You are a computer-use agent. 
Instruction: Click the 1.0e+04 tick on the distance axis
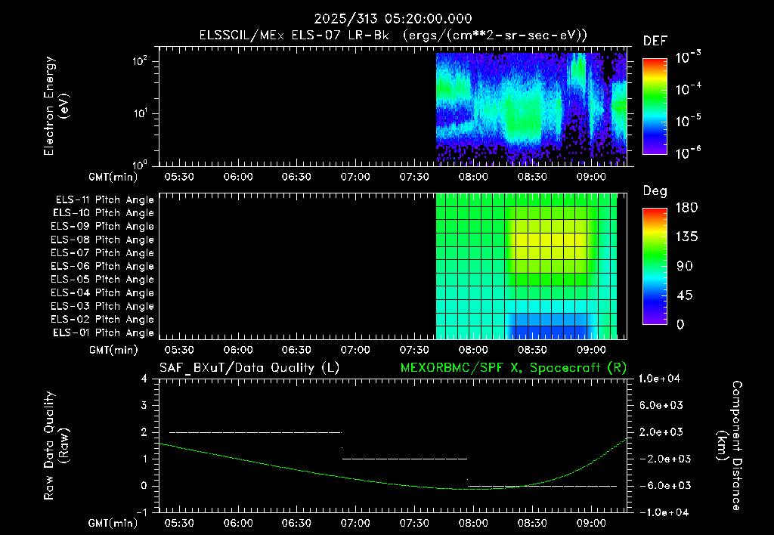(x=659, y=379)
